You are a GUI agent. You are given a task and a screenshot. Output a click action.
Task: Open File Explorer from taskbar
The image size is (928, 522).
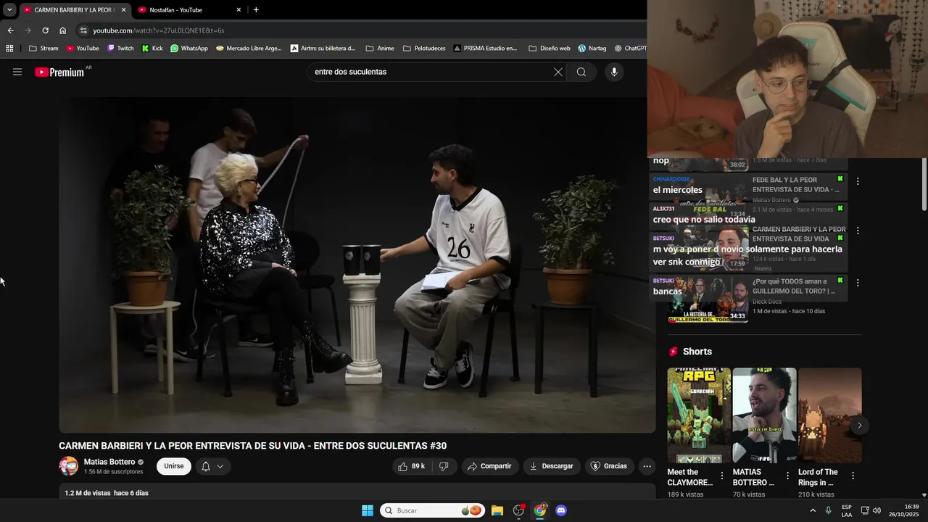(x=497, y=510)
